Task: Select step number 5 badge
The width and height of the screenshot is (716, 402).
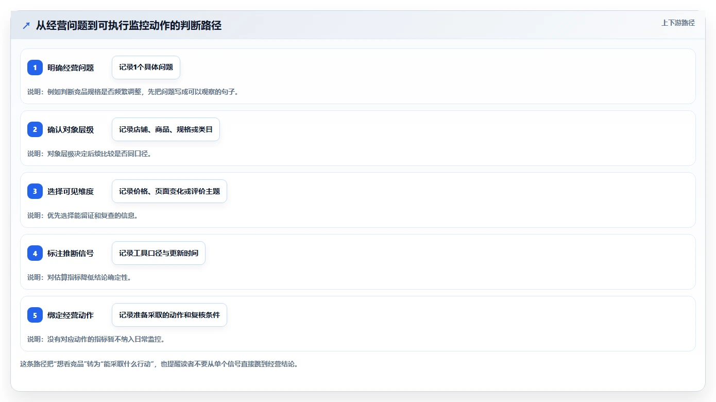Action: click(x=35, y=315)
